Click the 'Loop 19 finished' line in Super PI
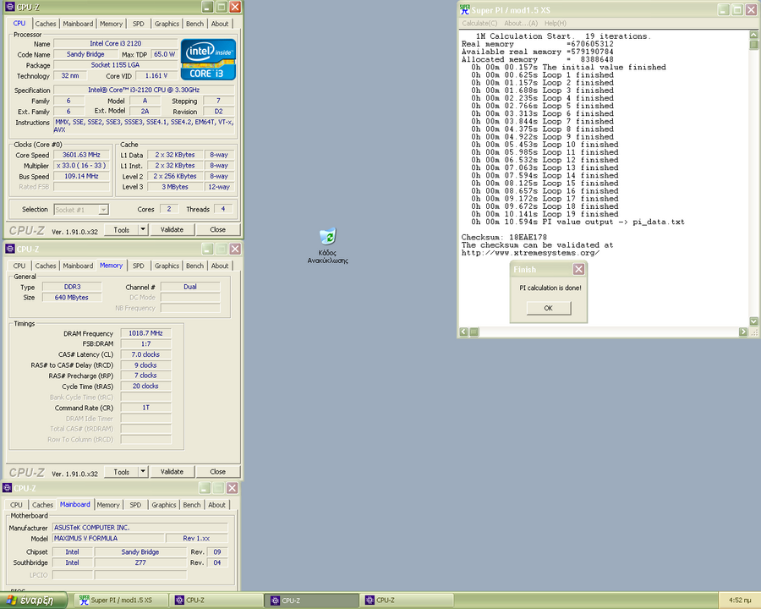The image size is (761, 609). pos(545,214)
